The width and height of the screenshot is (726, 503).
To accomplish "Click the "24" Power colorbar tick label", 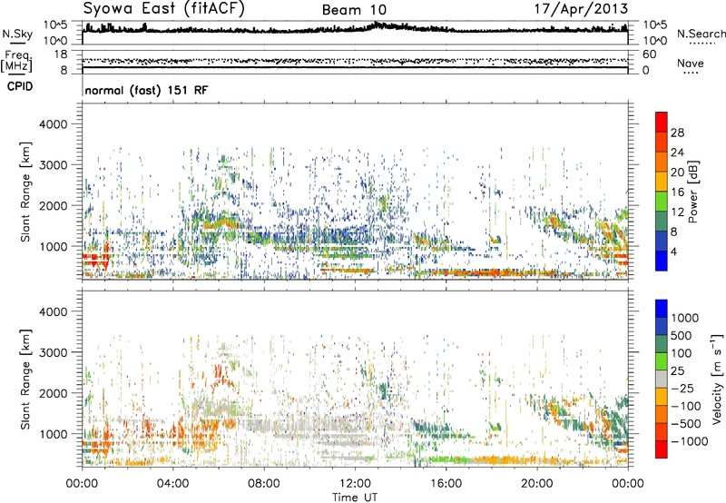I will coord(677,153).
